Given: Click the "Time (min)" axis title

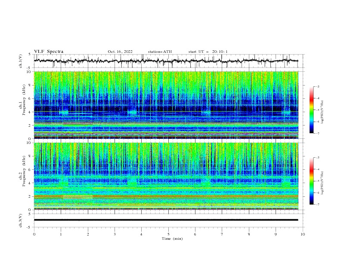Looking at the screenshot, I should 172,239.
